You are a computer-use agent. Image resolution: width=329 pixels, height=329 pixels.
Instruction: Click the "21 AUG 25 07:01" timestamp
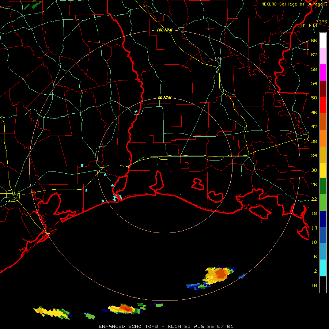point(209,326)
